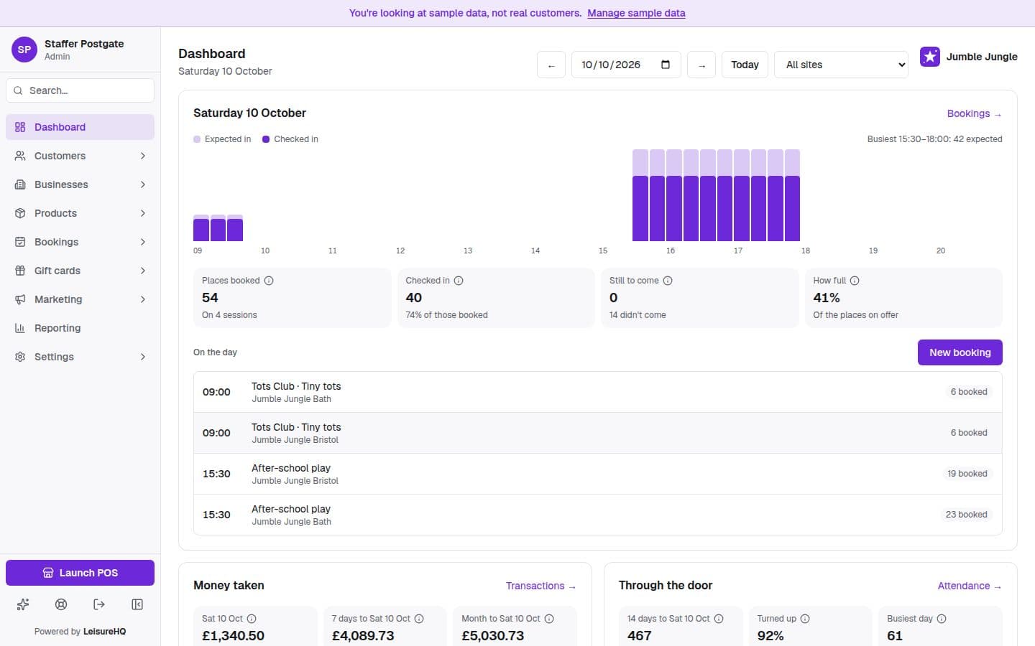Screen dimensions: 1035x646
Task: Open the Reporting menu item
Action: pyautogui.click(x=80, y=328)
